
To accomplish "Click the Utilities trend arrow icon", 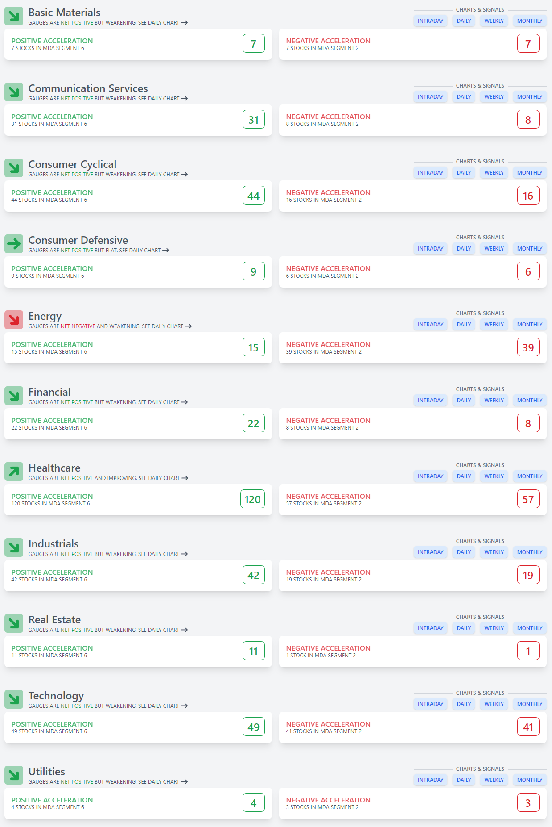I will click(x=14, y=776).
